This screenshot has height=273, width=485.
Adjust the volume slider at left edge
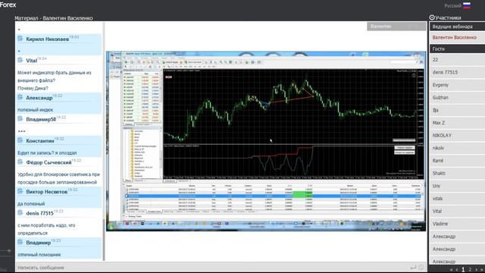9,251
